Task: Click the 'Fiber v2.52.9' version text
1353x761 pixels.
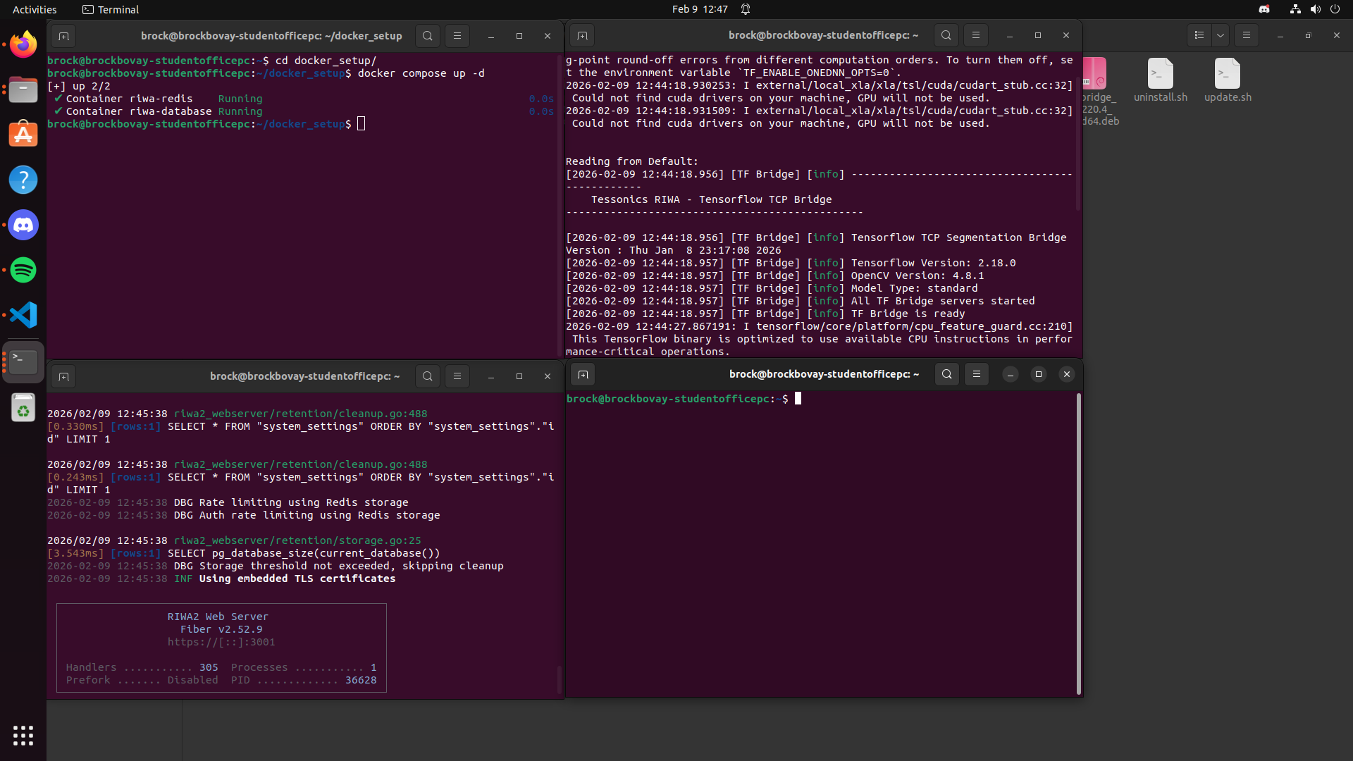Action: pyautogui.click(x=221, y=629)
